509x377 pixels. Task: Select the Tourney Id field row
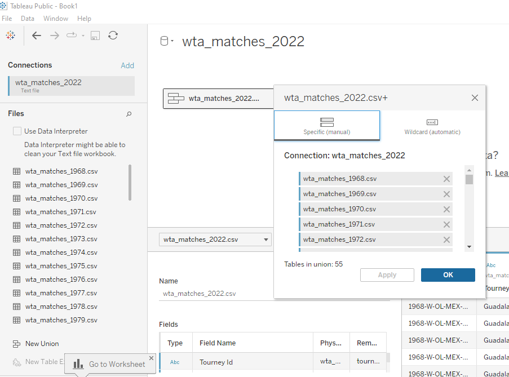click(x=273, y=362)
